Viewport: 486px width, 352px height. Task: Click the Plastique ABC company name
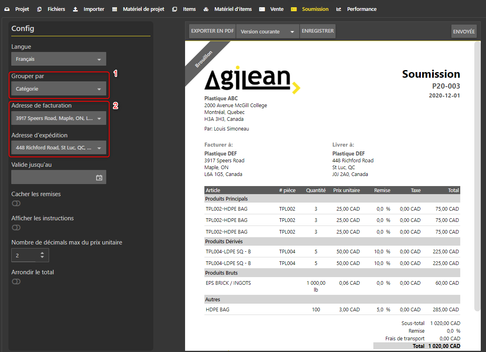[x=221, y=98]
